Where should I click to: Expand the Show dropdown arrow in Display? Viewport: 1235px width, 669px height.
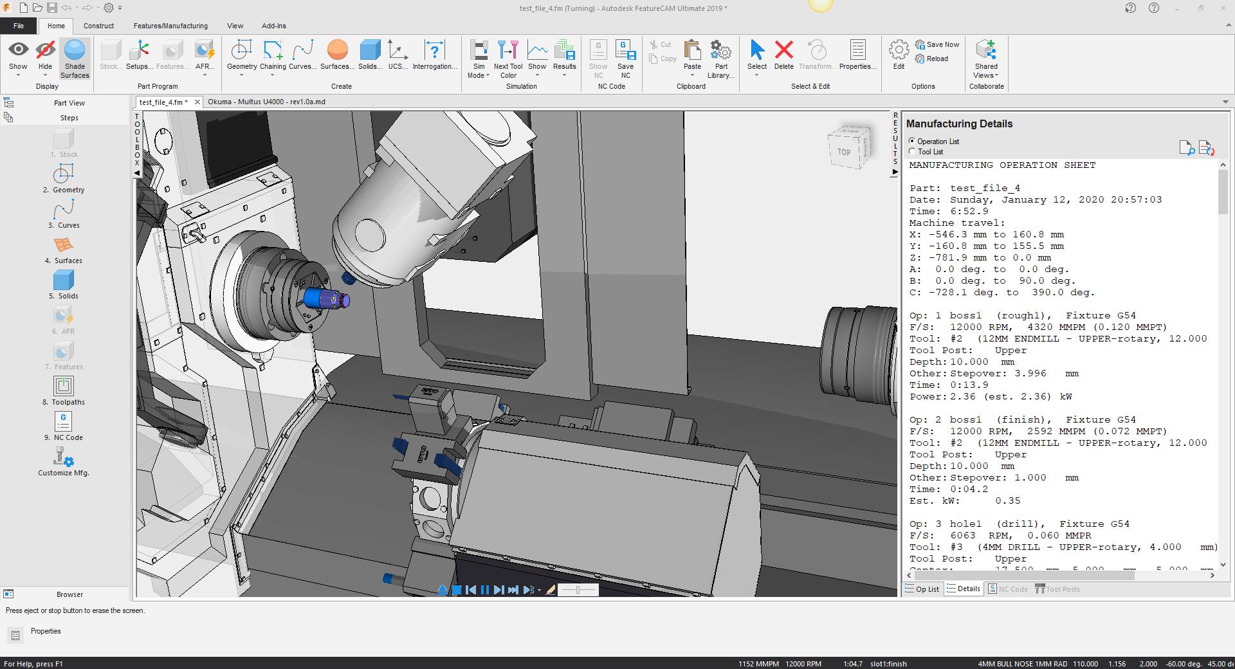click(18, 75)
